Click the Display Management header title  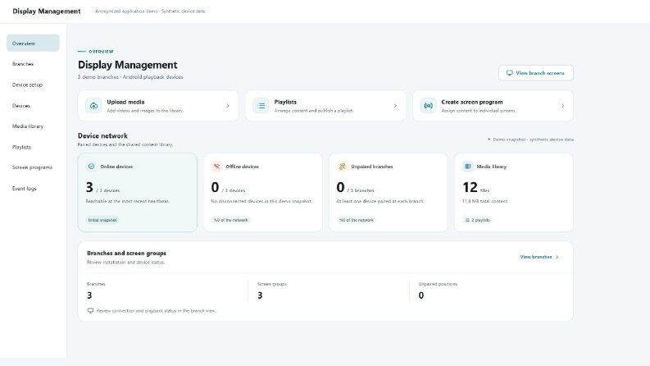tap(47, 11)
